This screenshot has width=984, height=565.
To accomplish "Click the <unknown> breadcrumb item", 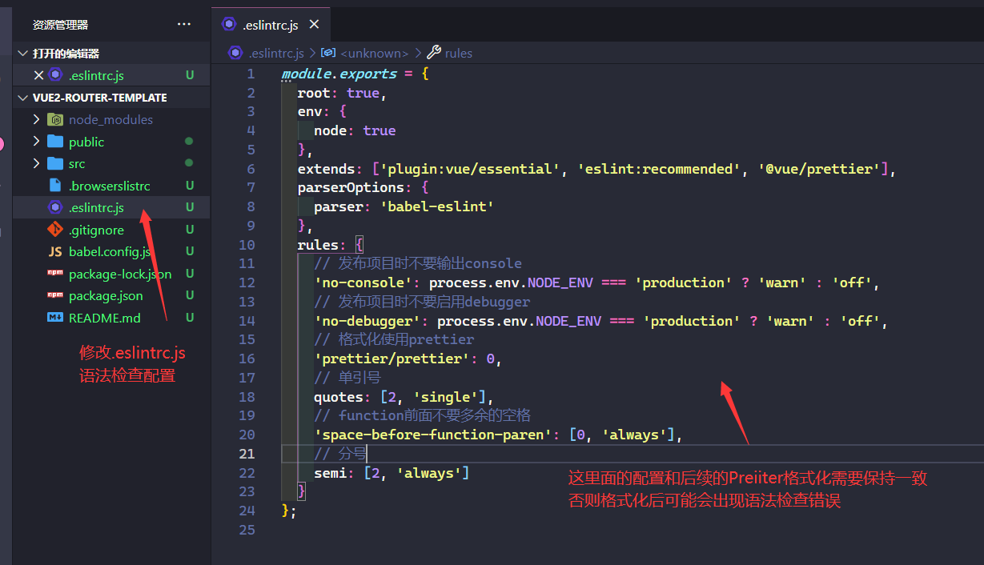I will pos(374,53).
